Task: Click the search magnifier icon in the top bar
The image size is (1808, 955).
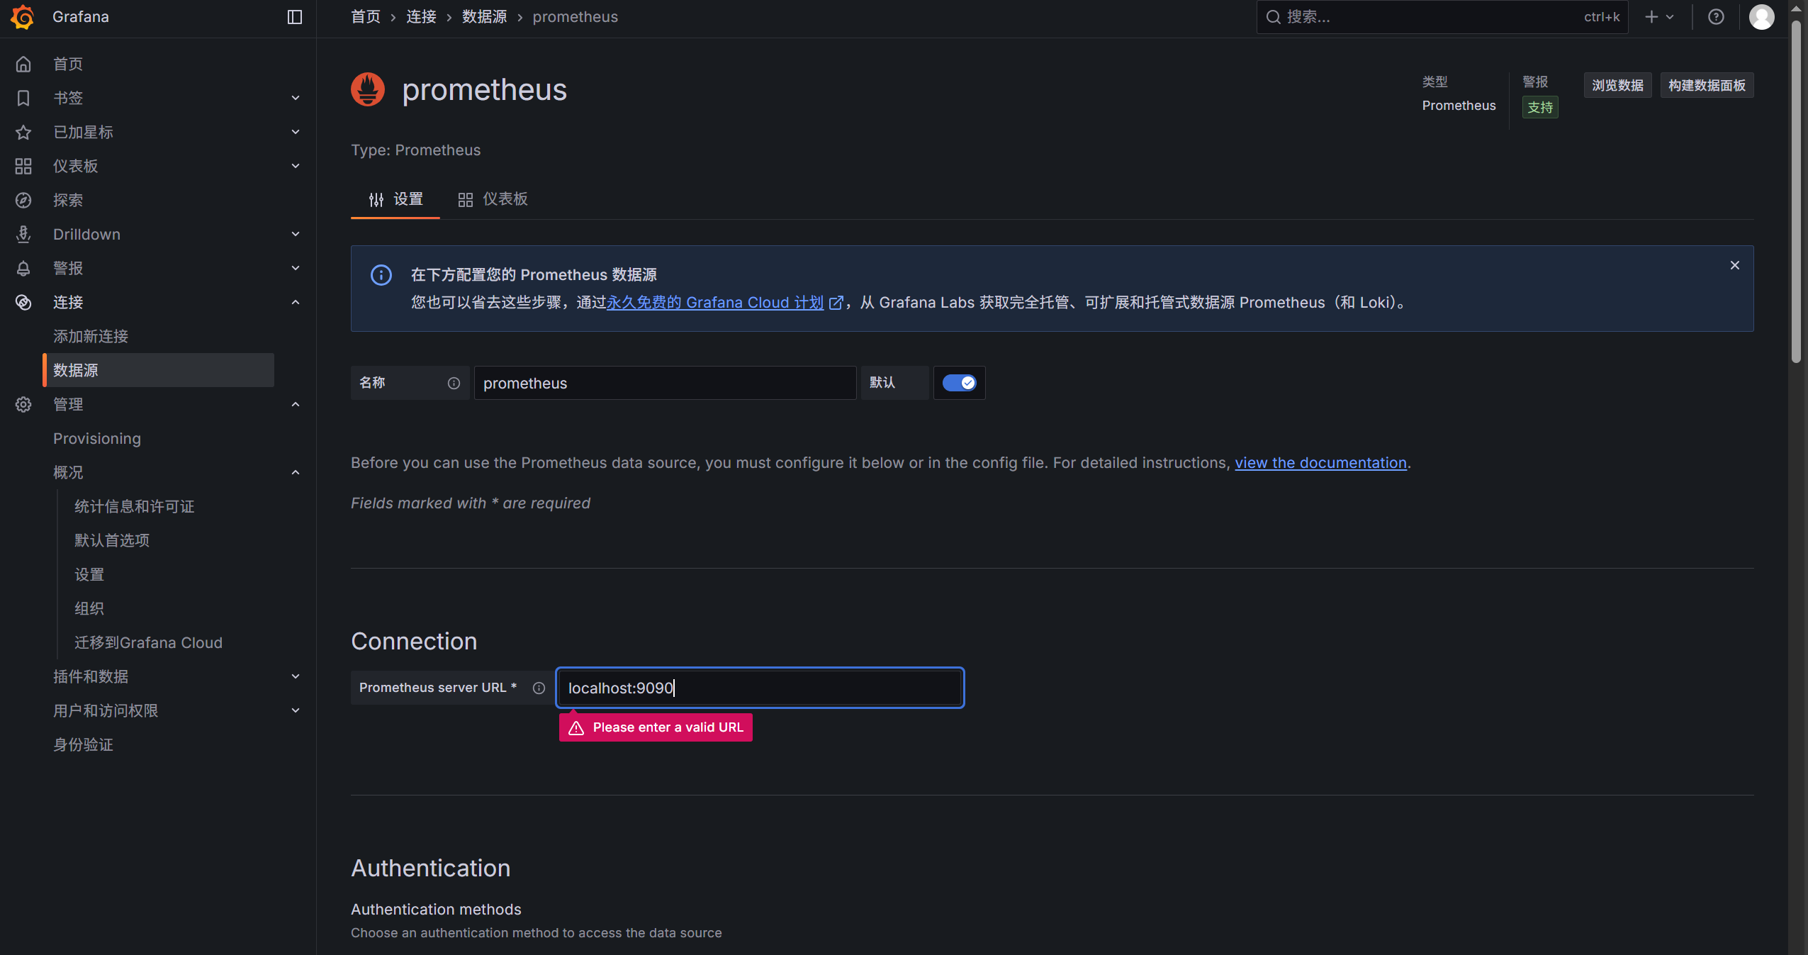Action: click(x=1274, y=17)
